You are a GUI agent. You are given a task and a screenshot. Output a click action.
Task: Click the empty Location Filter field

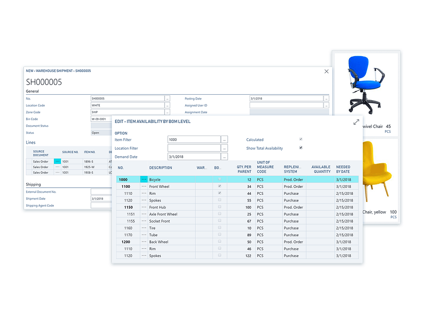194,148
